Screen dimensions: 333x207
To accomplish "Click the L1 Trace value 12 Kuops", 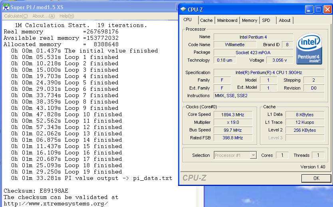I will pos(305,122).
